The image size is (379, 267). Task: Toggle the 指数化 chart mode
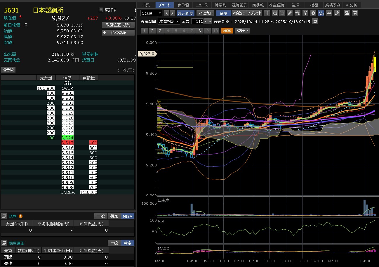point(239,13)
